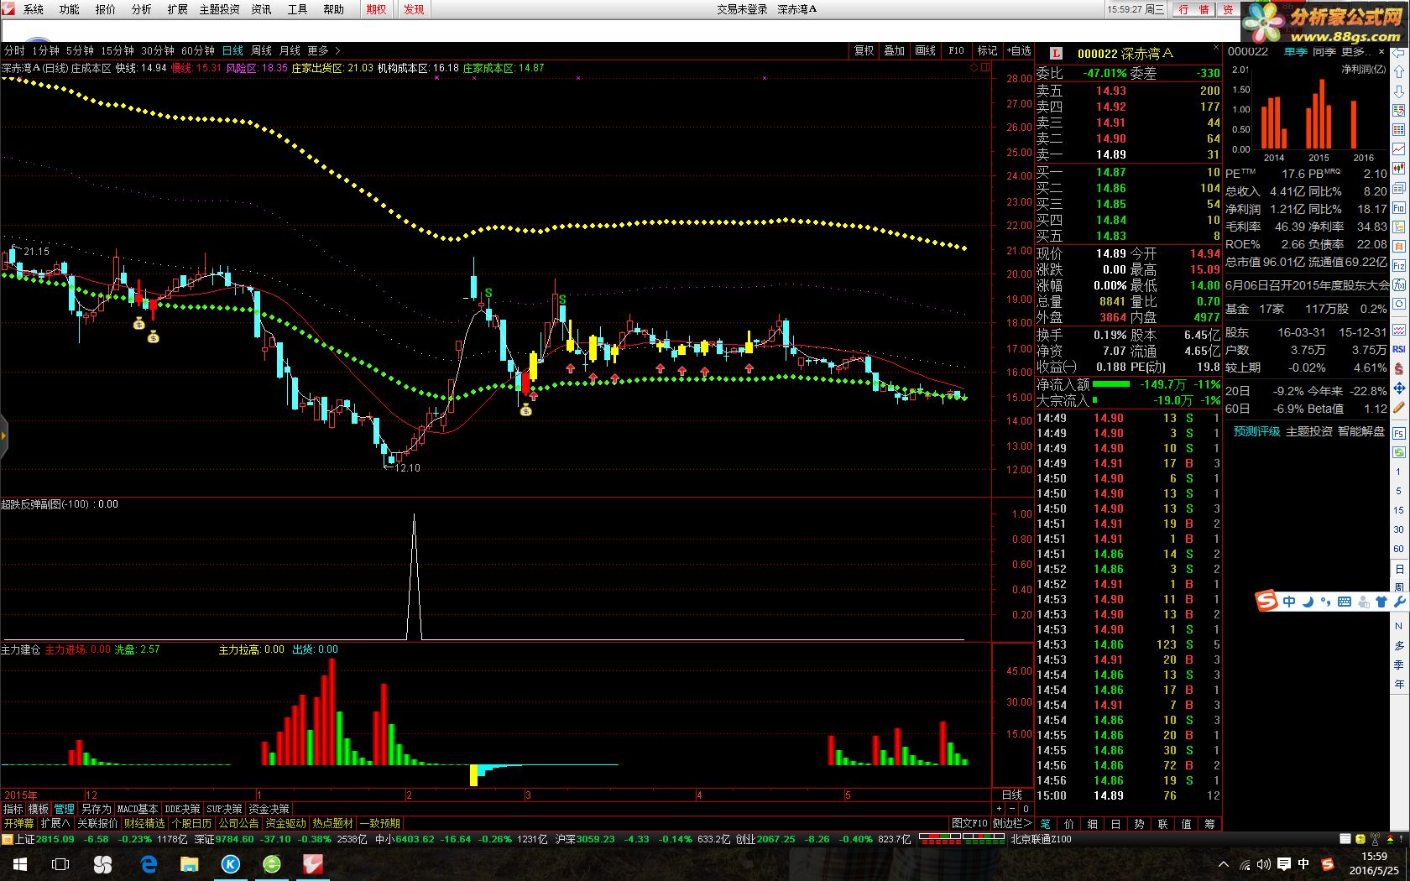Switch to the 筹 chip distribution tab
1410x881 pixels.
(1209, 824)
